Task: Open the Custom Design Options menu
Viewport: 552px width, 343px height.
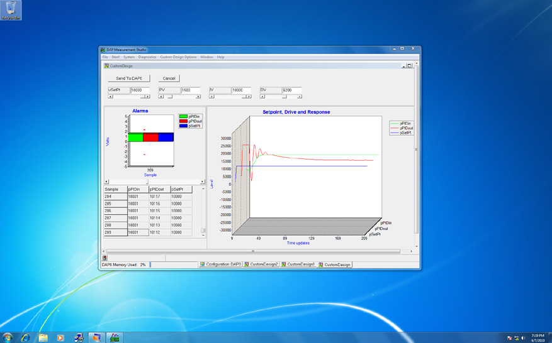Action: point(178,57)
